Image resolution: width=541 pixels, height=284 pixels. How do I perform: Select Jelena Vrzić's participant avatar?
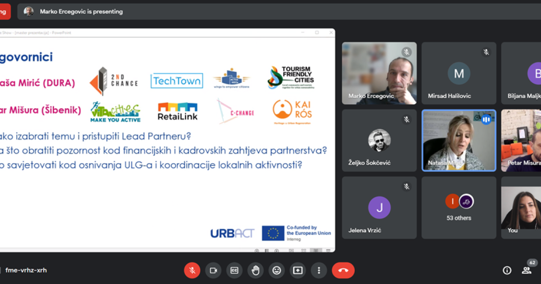380,207
